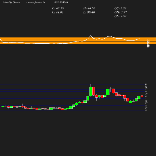The height and width of the screenshot is (156, 156).
Task: Click the 'OC: 5.22' reading
Action: tap(120, 8)
